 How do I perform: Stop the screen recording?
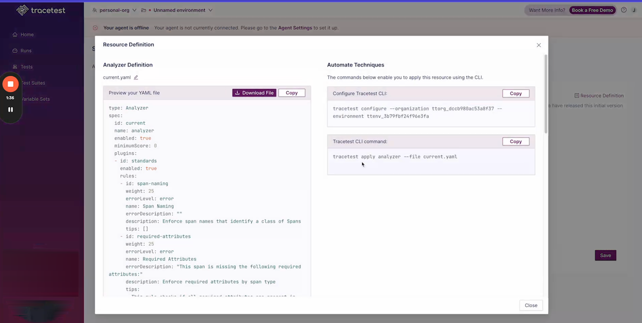(11, 84)
